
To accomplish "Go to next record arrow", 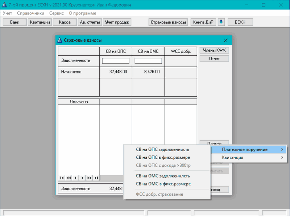I will (x=82, y=178).
